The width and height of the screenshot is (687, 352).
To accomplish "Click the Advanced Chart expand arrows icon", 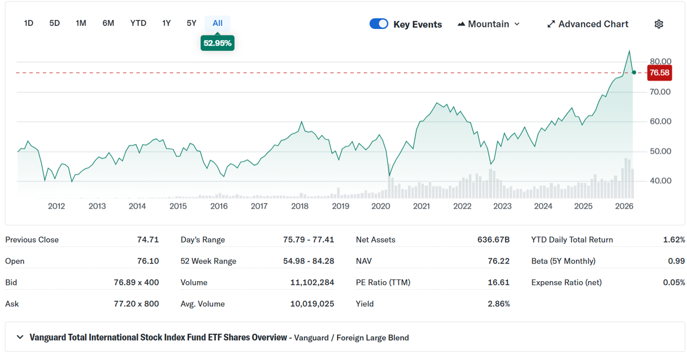I will pos(551,24).
